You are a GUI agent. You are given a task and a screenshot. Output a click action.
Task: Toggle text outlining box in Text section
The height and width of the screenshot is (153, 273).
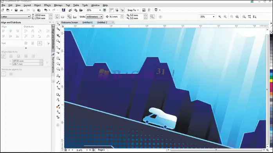pyautogui.click(x=40, y=43)
